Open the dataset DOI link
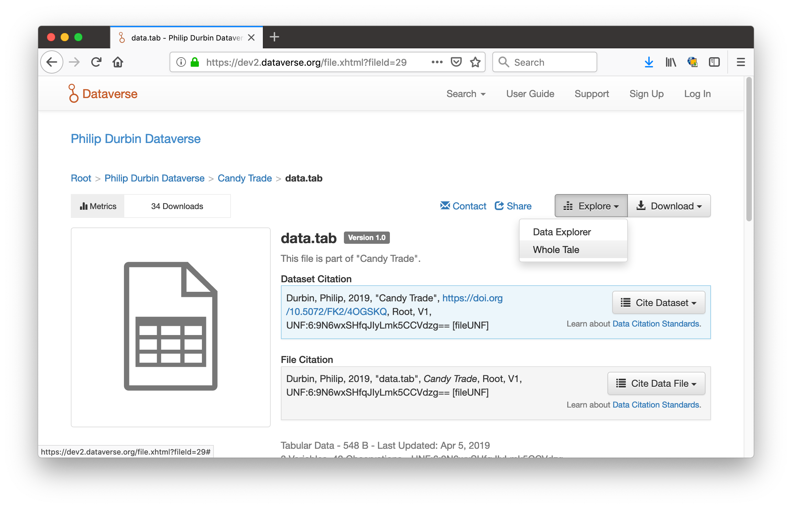The image size is (792, 508). pyautogui.click(x=394, y=305)
